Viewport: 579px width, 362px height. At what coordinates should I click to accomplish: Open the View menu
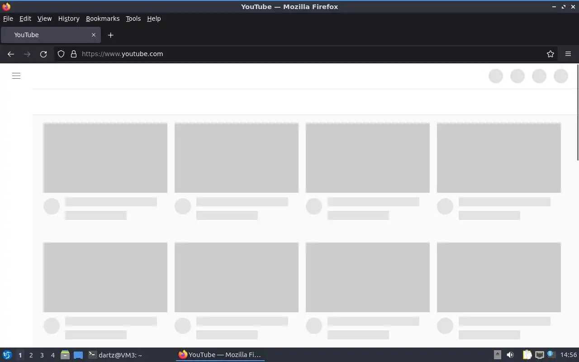click(x=44, y=19)
